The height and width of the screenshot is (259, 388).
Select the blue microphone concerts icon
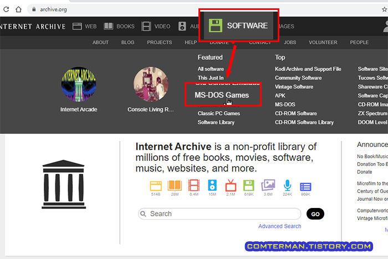[287, 185]
